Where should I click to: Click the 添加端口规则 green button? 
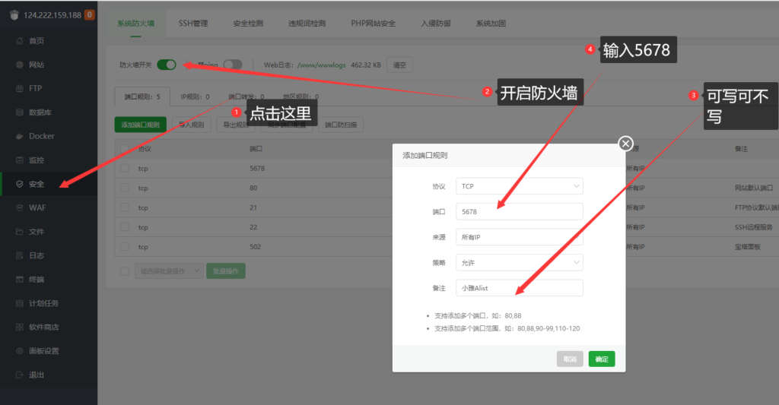pyautogui.click(x=140, y=125)
